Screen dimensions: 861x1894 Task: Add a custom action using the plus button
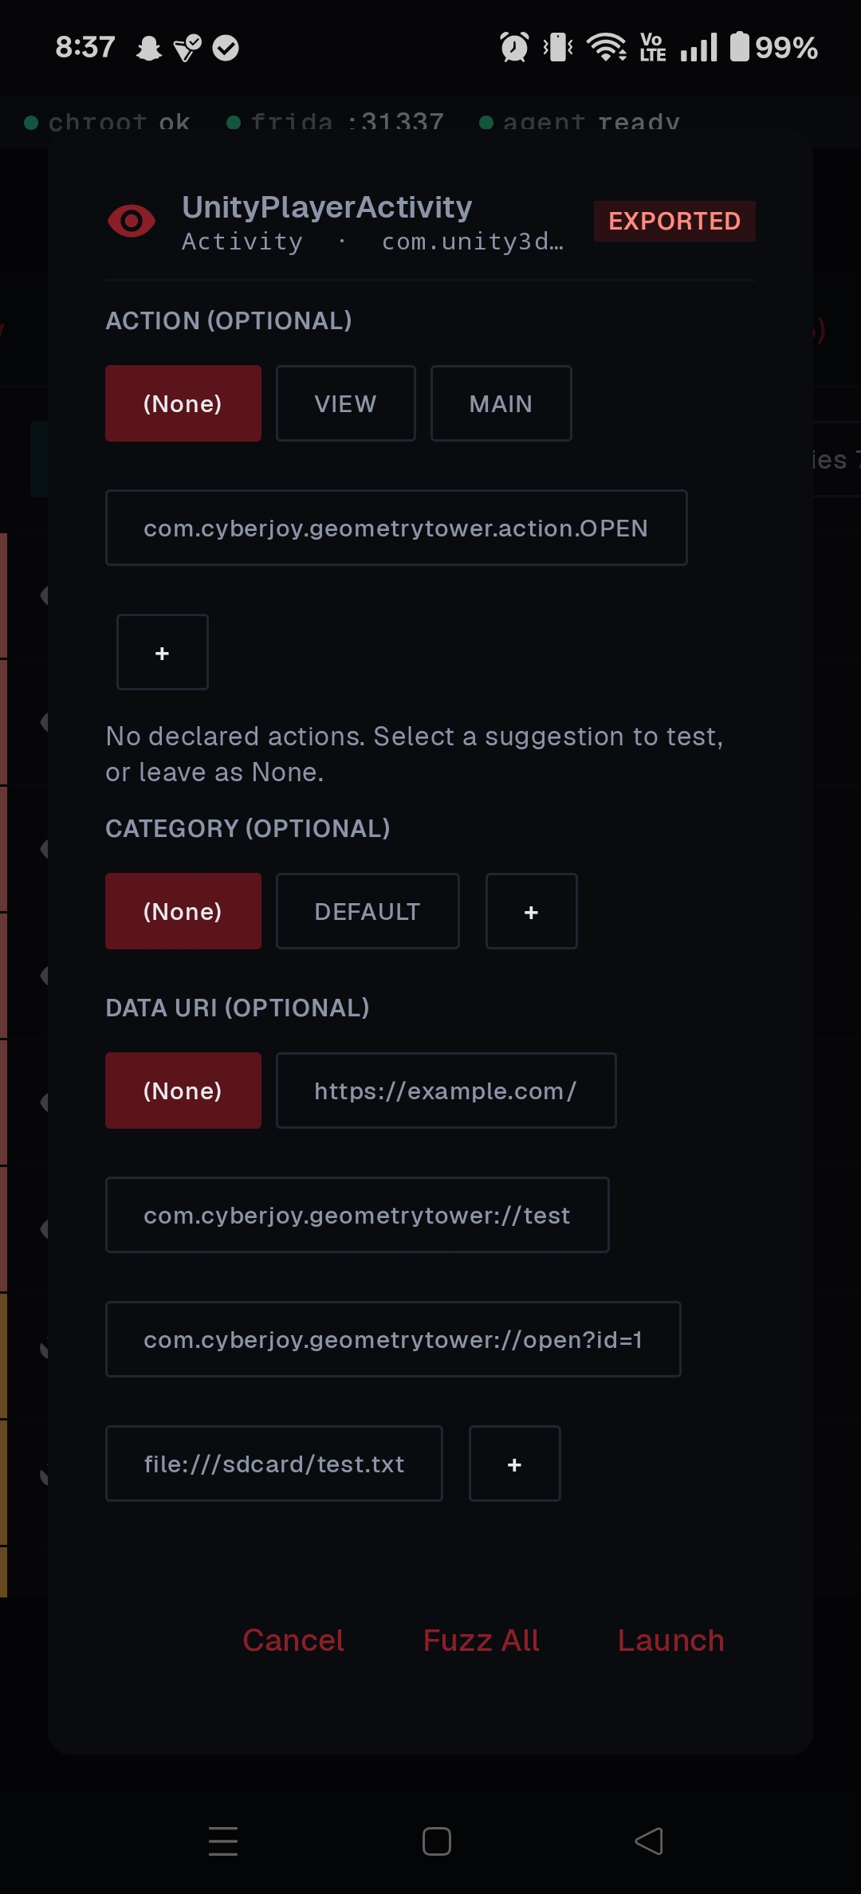[162, 652]
